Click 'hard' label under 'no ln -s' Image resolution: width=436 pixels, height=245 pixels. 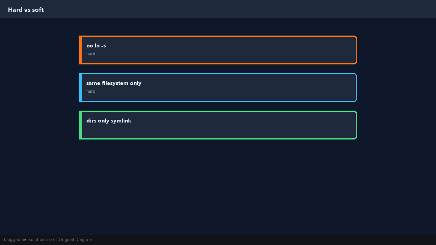91,54
